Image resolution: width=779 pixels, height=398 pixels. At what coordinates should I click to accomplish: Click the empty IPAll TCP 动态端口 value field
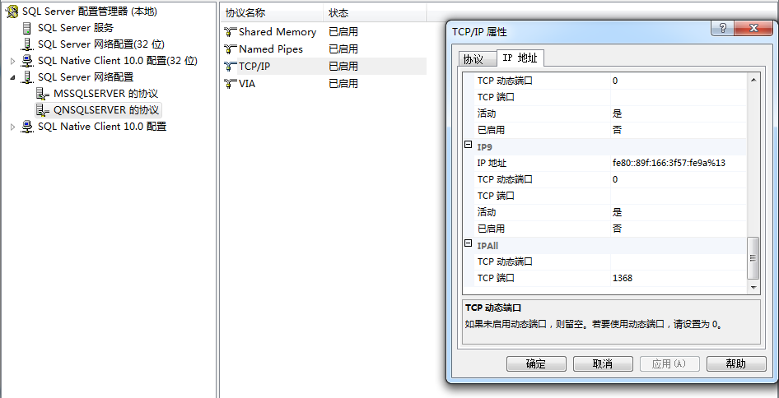[x=679, y=261]
